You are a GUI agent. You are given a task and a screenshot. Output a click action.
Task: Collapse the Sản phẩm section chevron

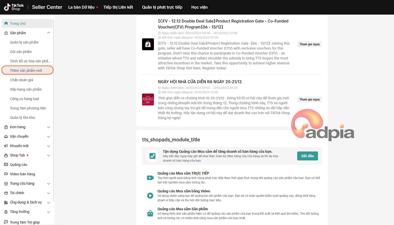[48, 33]
